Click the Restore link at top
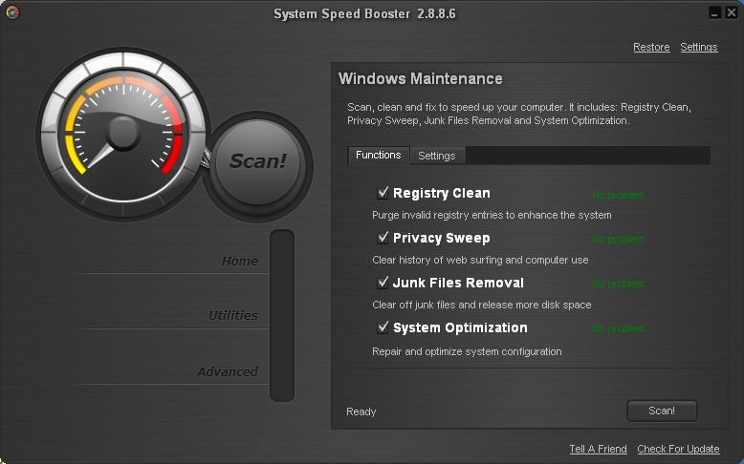Screen dimensions: 744x464 (x=651, y=48)
